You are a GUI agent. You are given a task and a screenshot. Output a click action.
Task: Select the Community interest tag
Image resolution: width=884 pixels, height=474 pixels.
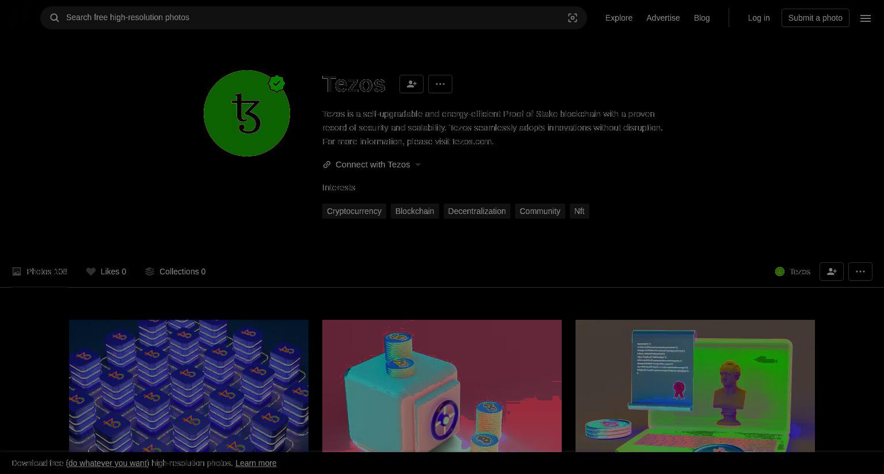540,211
